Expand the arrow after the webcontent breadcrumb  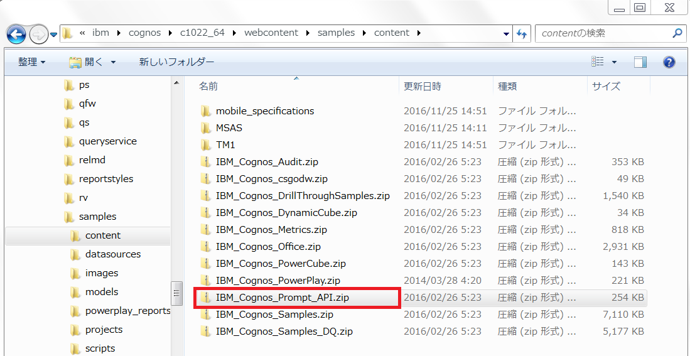(308, 33)
